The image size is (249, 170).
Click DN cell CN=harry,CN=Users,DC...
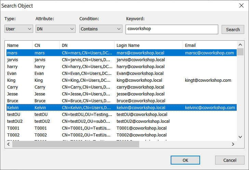[87, 67]
